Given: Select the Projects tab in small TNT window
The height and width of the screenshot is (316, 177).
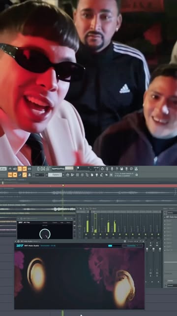Looking at the screenshot, I should click(55, 223).
